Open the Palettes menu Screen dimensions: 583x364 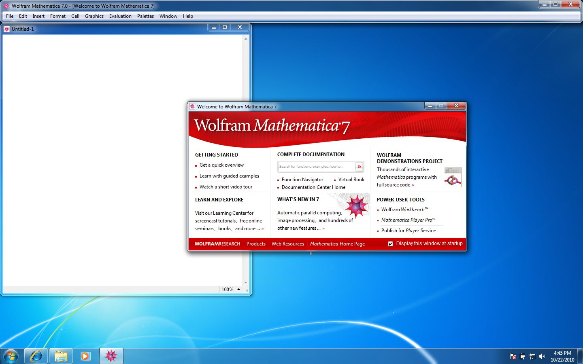pos(145,16)
